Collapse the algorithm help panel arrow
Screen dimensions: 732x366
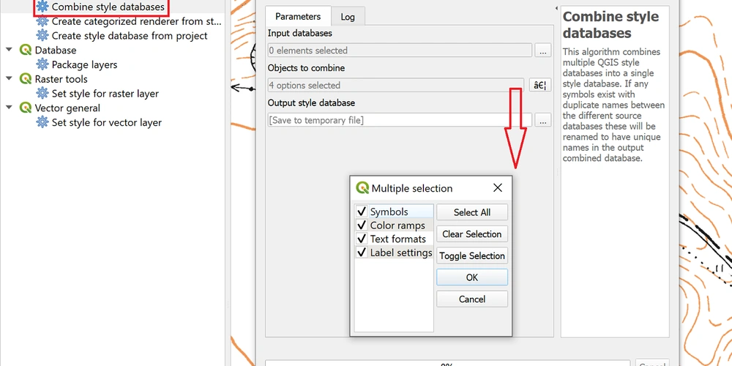[x=556, y=8]
